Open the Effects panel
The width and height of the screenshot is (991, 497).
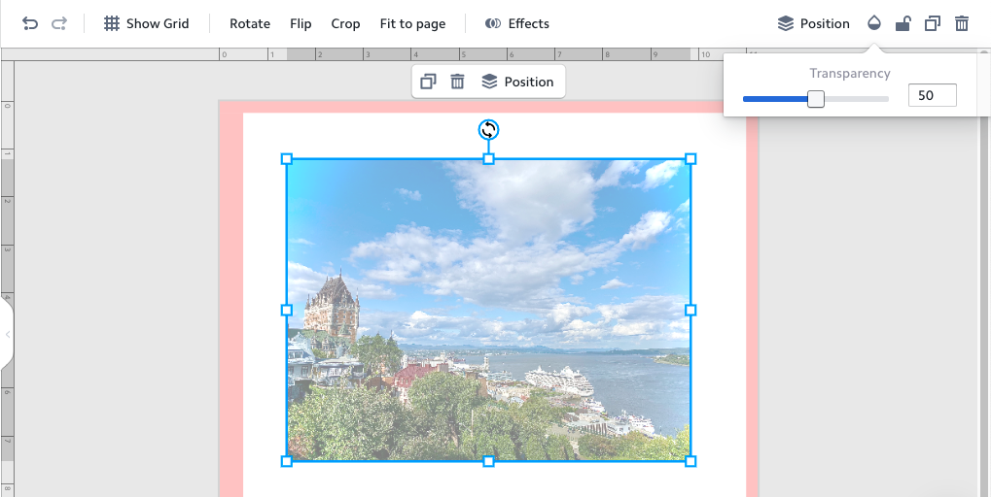pyautogui.click(x=517, y=24)
